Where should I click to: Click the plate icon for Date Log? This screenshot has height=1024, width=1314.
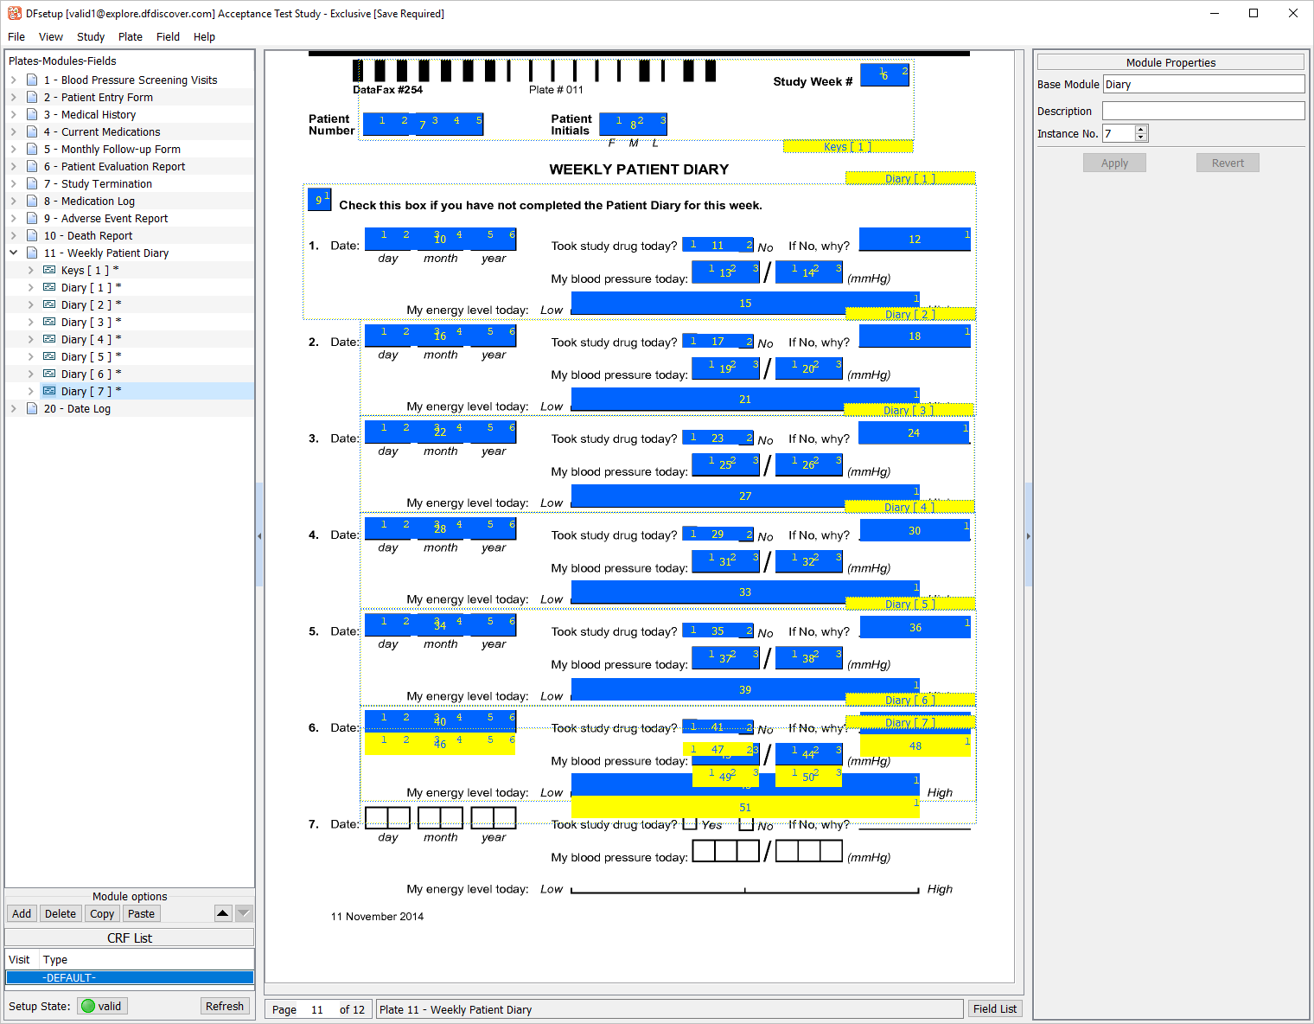32,408
